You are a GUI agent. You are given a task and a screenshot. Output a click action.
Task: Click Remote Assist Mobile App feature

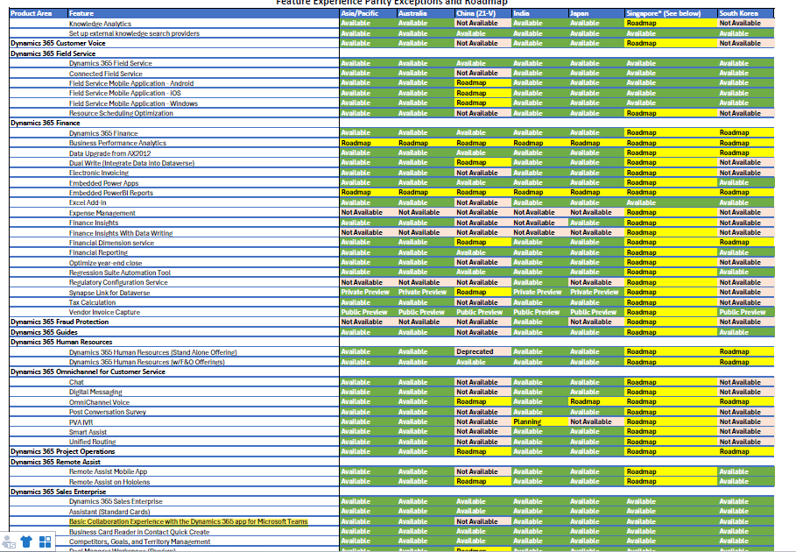[108, 471]
